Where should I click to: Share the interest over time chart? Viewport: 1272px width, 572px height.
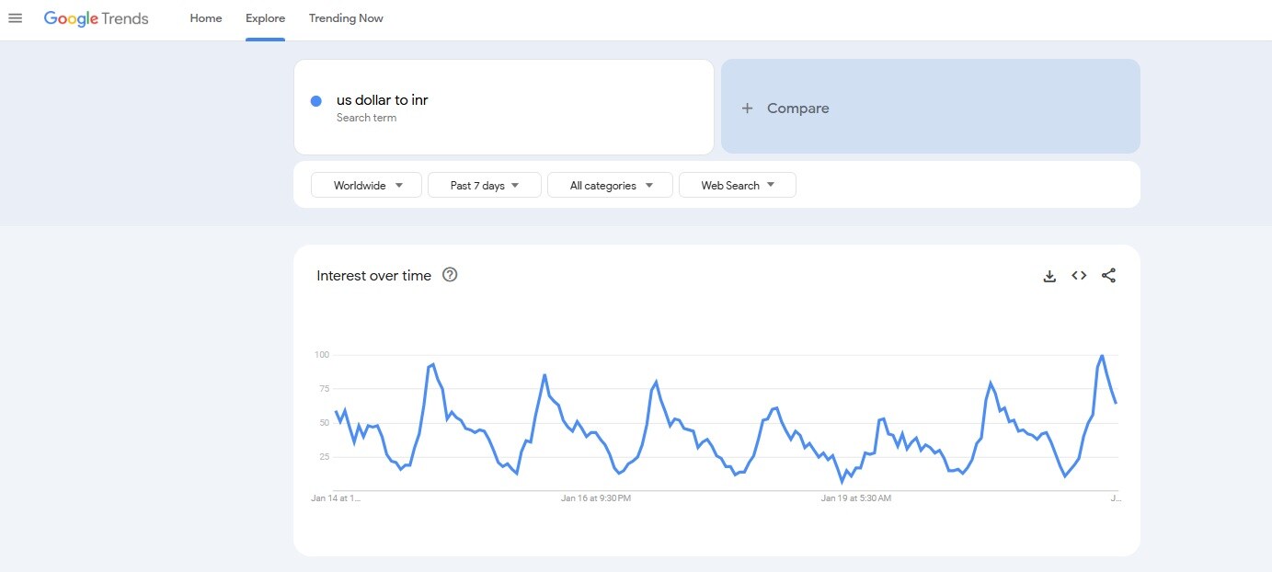(1108, 275)
